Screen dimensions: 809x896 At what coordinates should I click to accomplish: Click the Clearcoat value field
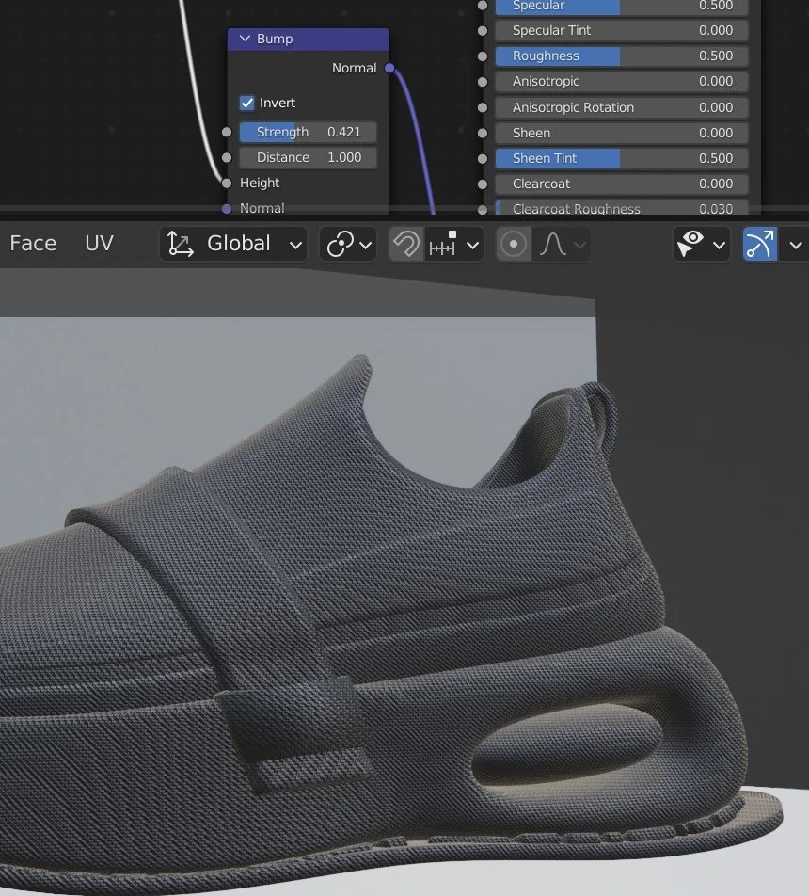coord(621,184)
